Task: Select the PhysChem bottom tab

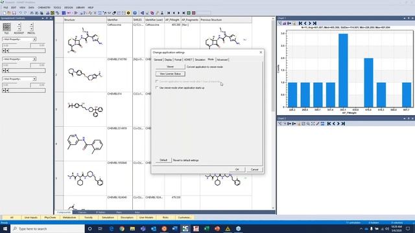Action: pyautogui.click(x=50, y=217)
